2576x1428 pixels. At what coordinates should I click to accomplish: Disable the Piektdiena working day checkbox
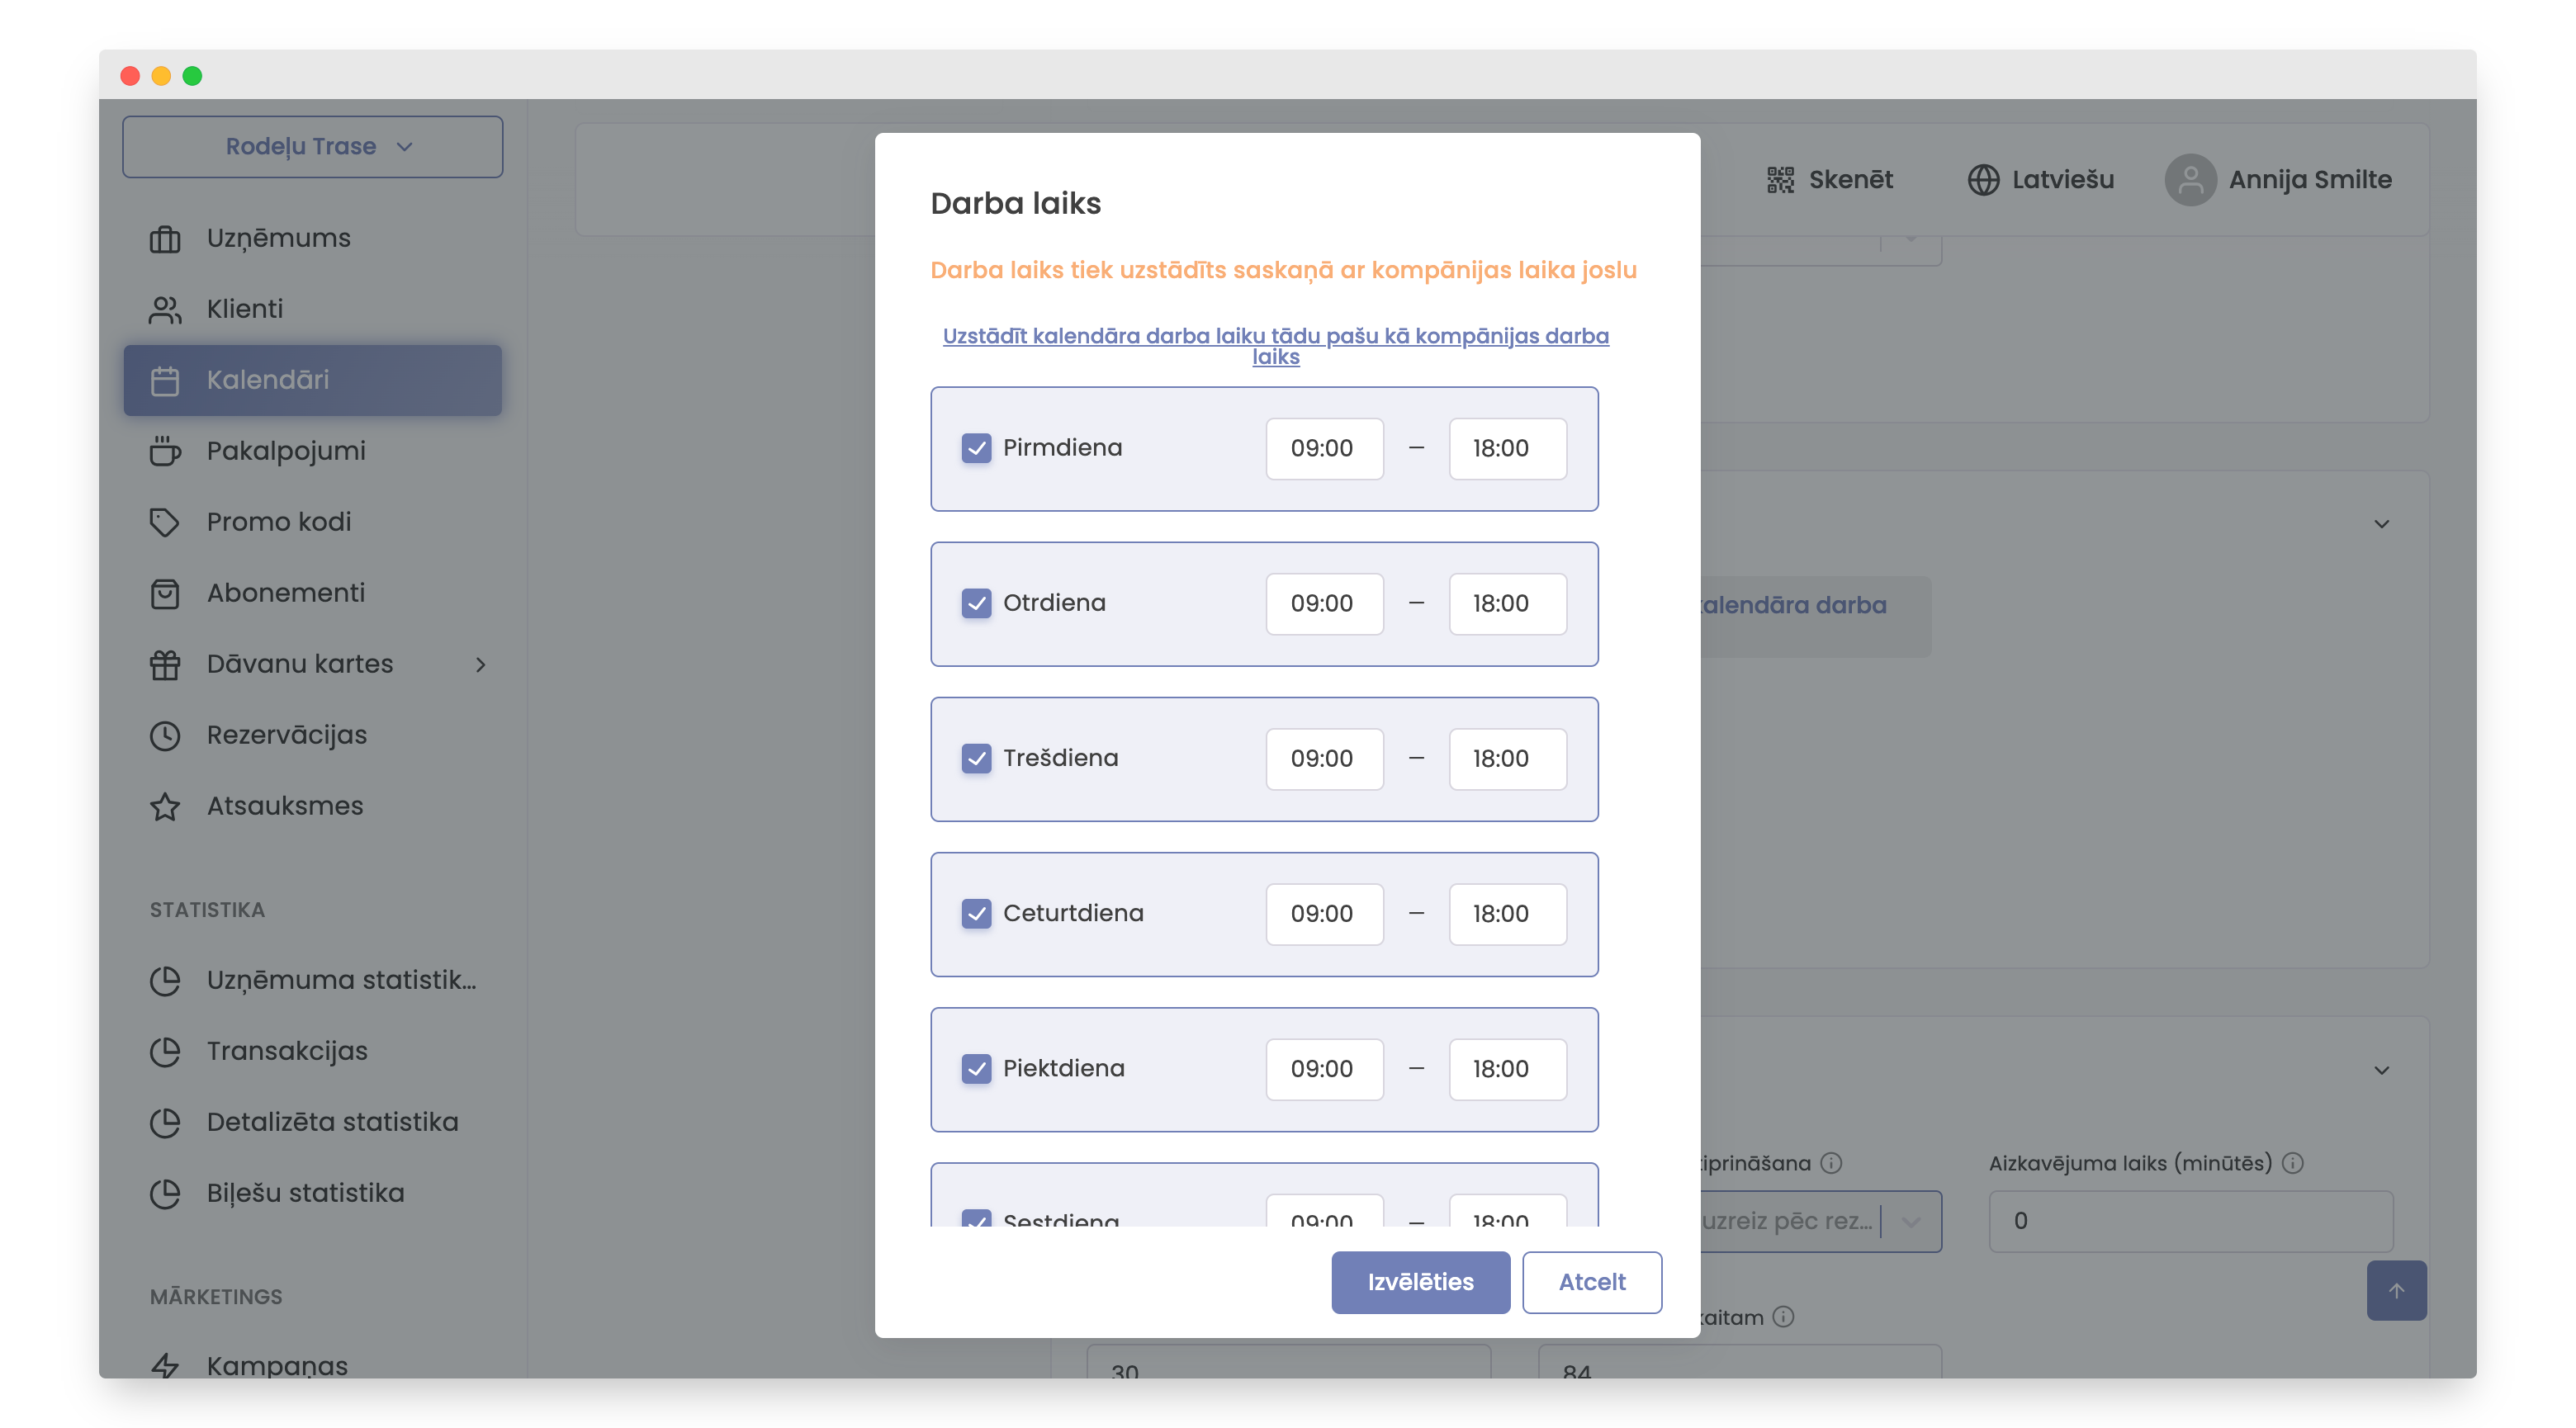[x=976, y=1068]
